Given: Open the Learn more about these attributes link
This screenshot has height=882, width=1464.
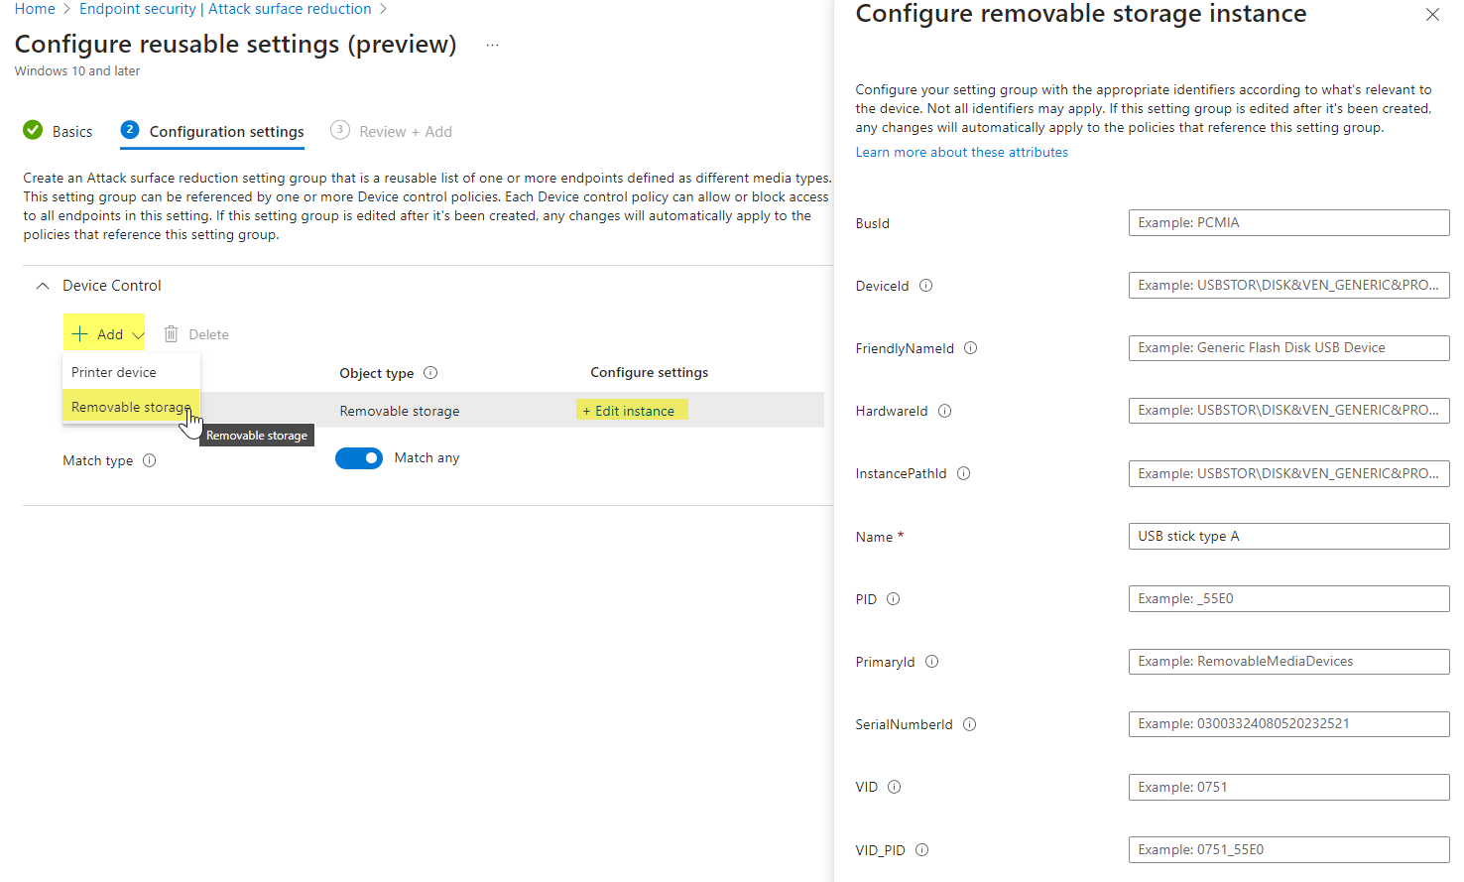Looking at the screenshot, I should tap(961, 151).
